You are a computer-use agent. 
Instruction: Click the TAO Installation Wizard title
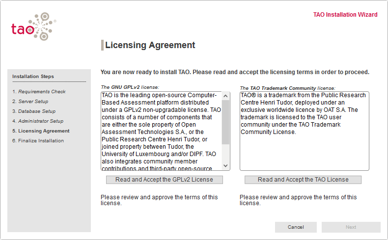(x=345, y=15)
